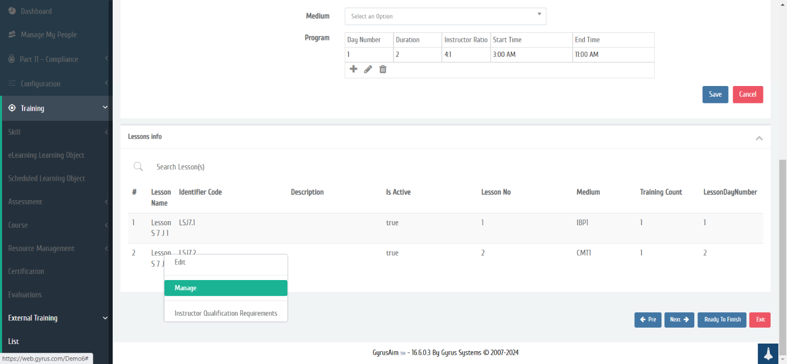Click the rocket scroll-to-top icon
Screen dimensions: 787x364
tap(768, 353)
